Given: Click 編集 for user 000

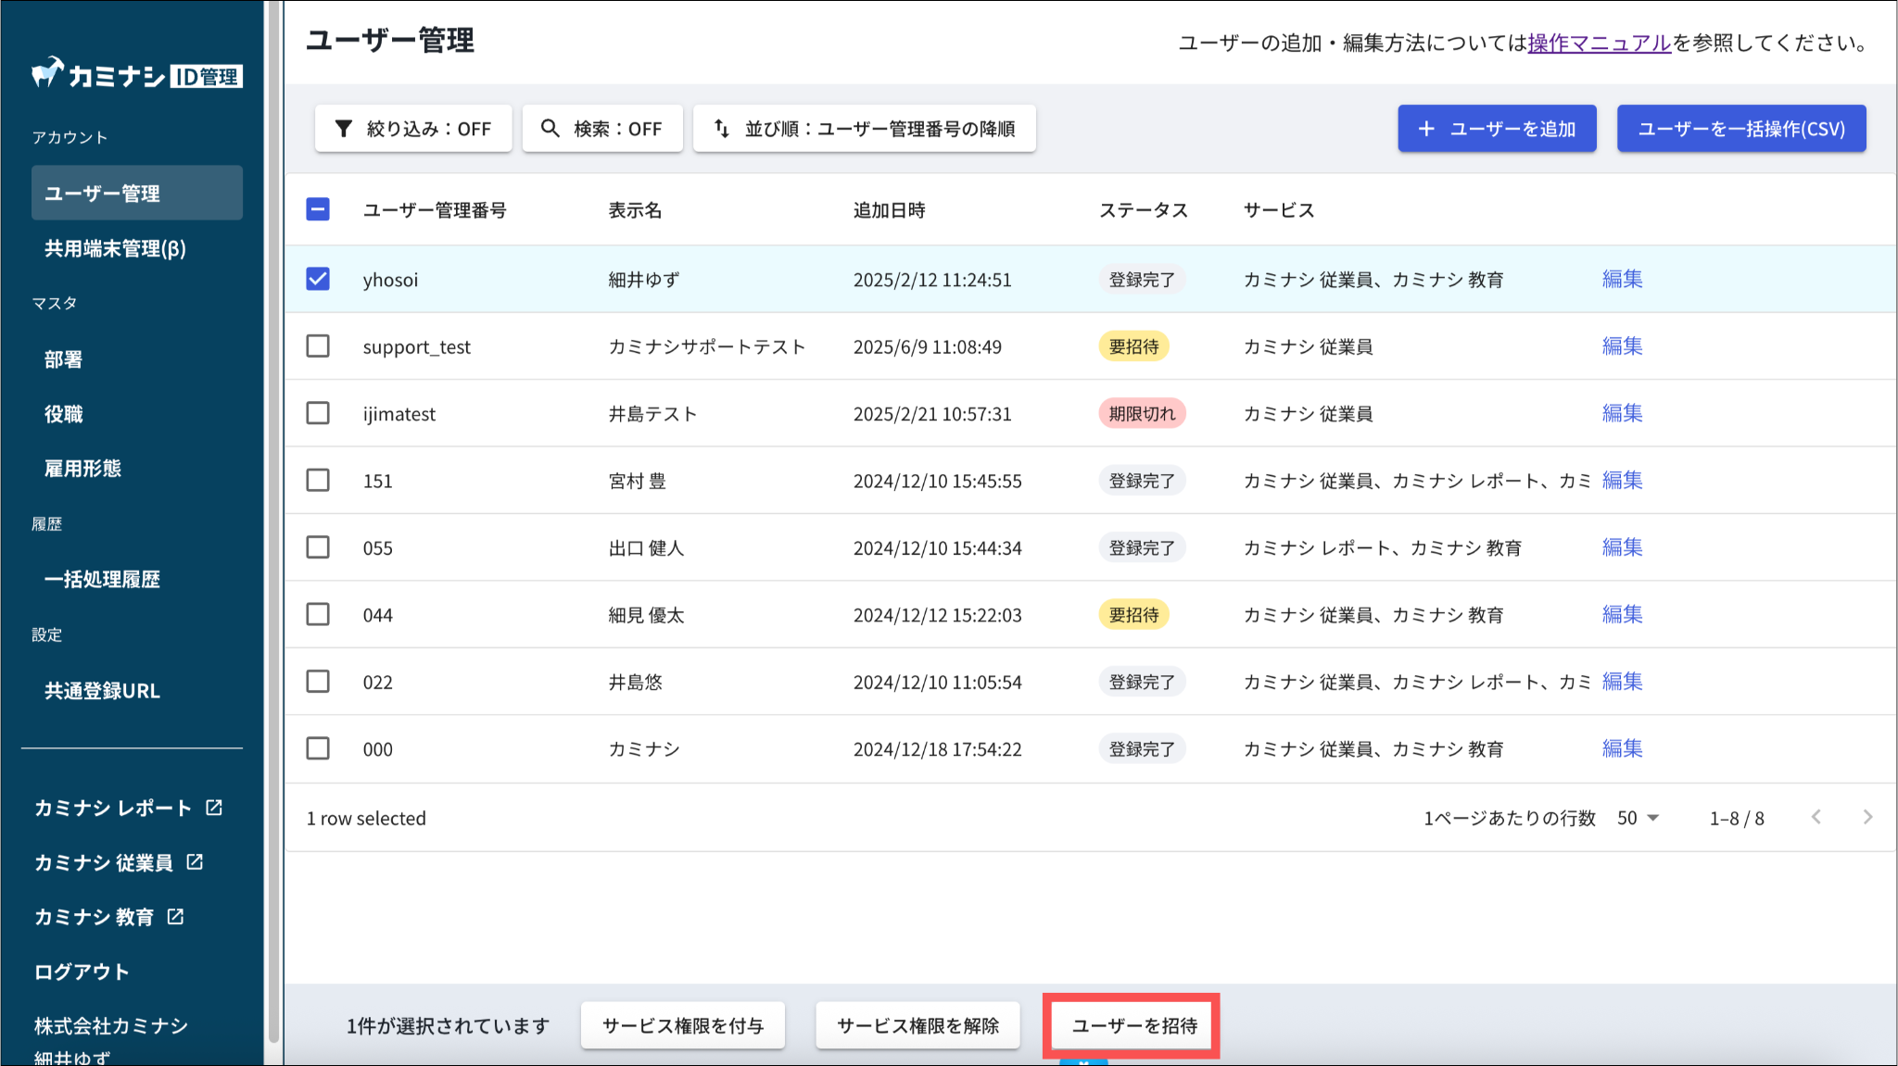Looking at the screenshot, I should point(1623,748).
